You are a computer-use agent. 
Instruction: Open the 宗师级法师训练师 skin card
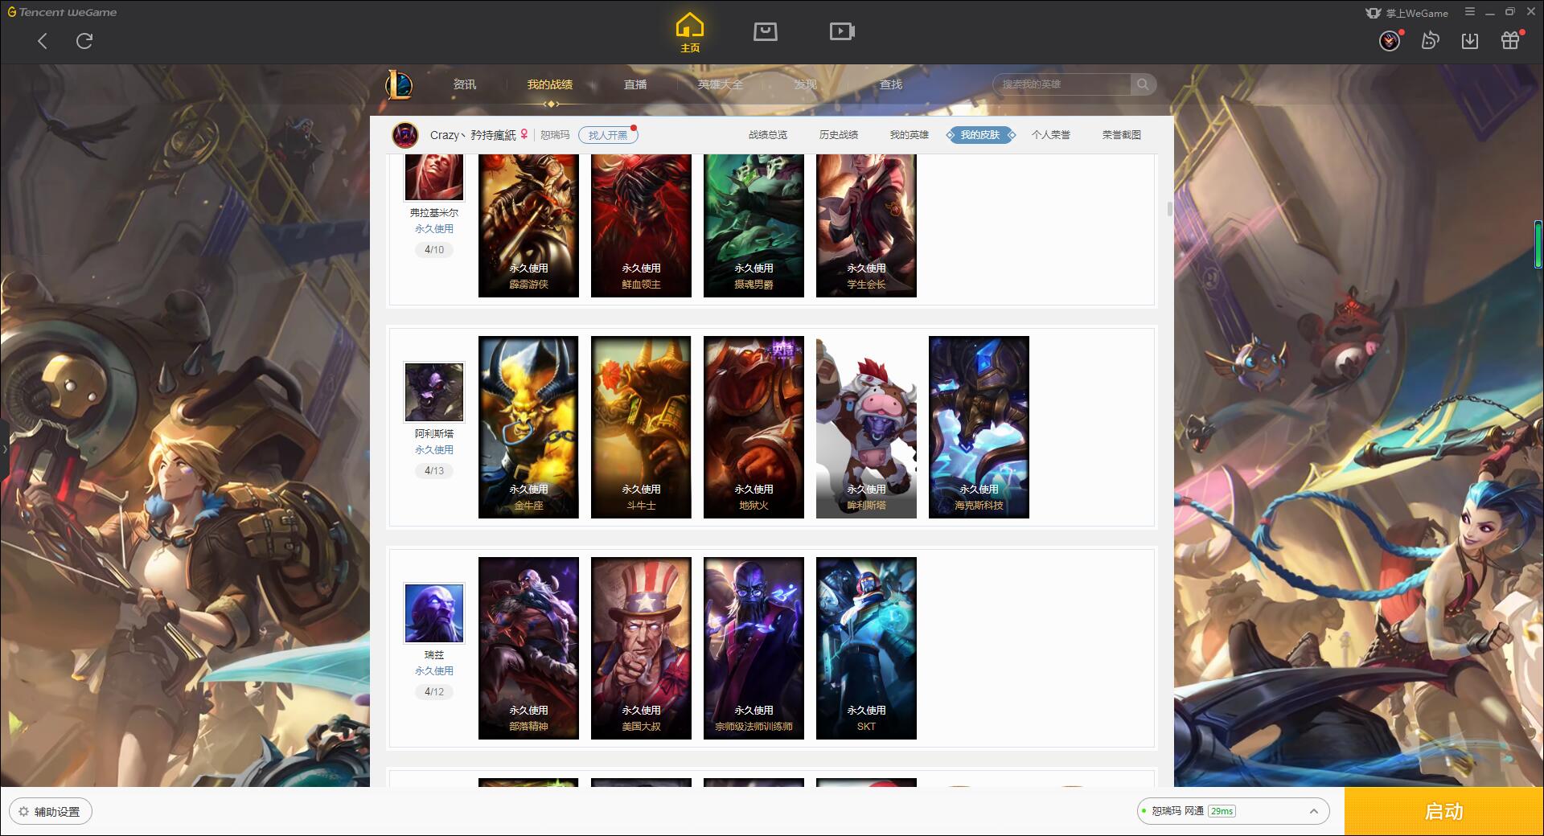pyautogui.click(x=754, y=648)
